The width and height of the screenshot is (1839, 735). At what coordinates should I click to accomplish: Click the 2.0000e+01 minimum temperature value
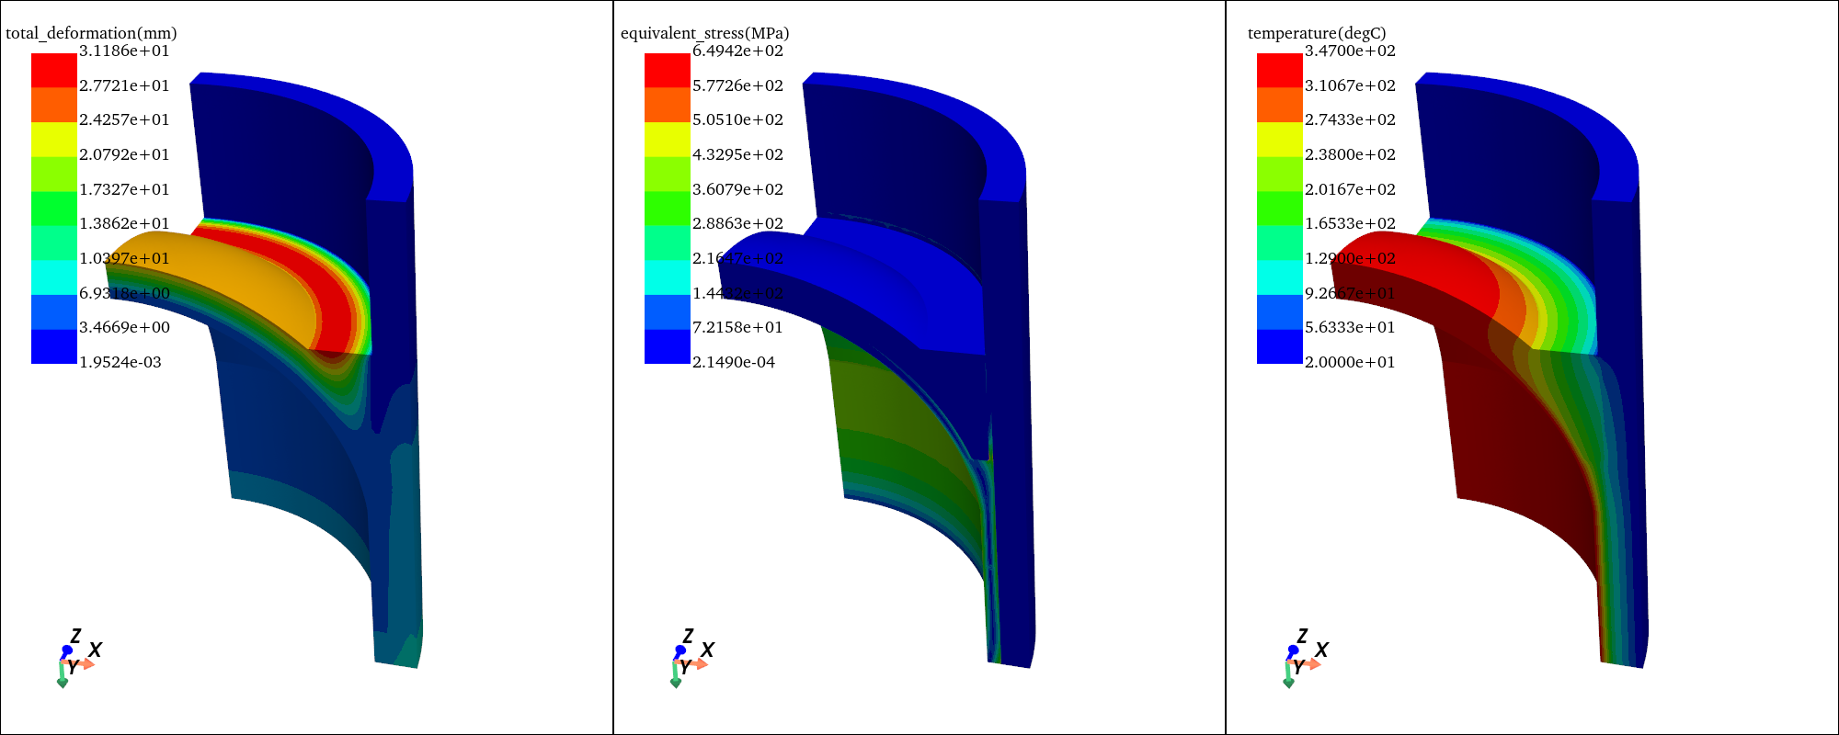1349,362
